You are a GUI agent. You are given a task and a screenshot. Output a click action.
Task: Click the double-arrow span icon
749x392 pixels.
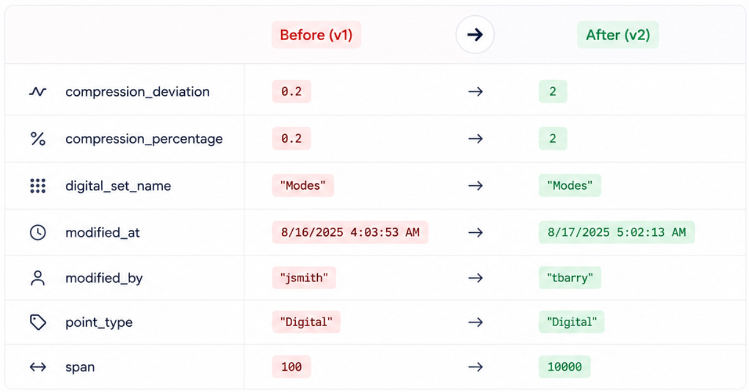[38, 367]
